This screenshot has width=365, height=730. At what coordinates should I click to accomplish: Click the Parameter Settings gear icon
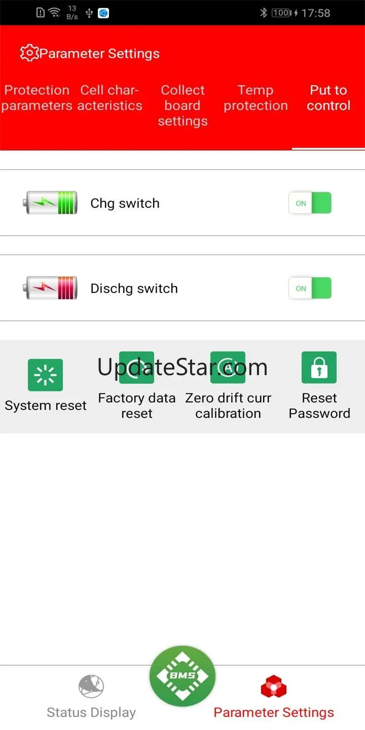(x=29, y=53)
